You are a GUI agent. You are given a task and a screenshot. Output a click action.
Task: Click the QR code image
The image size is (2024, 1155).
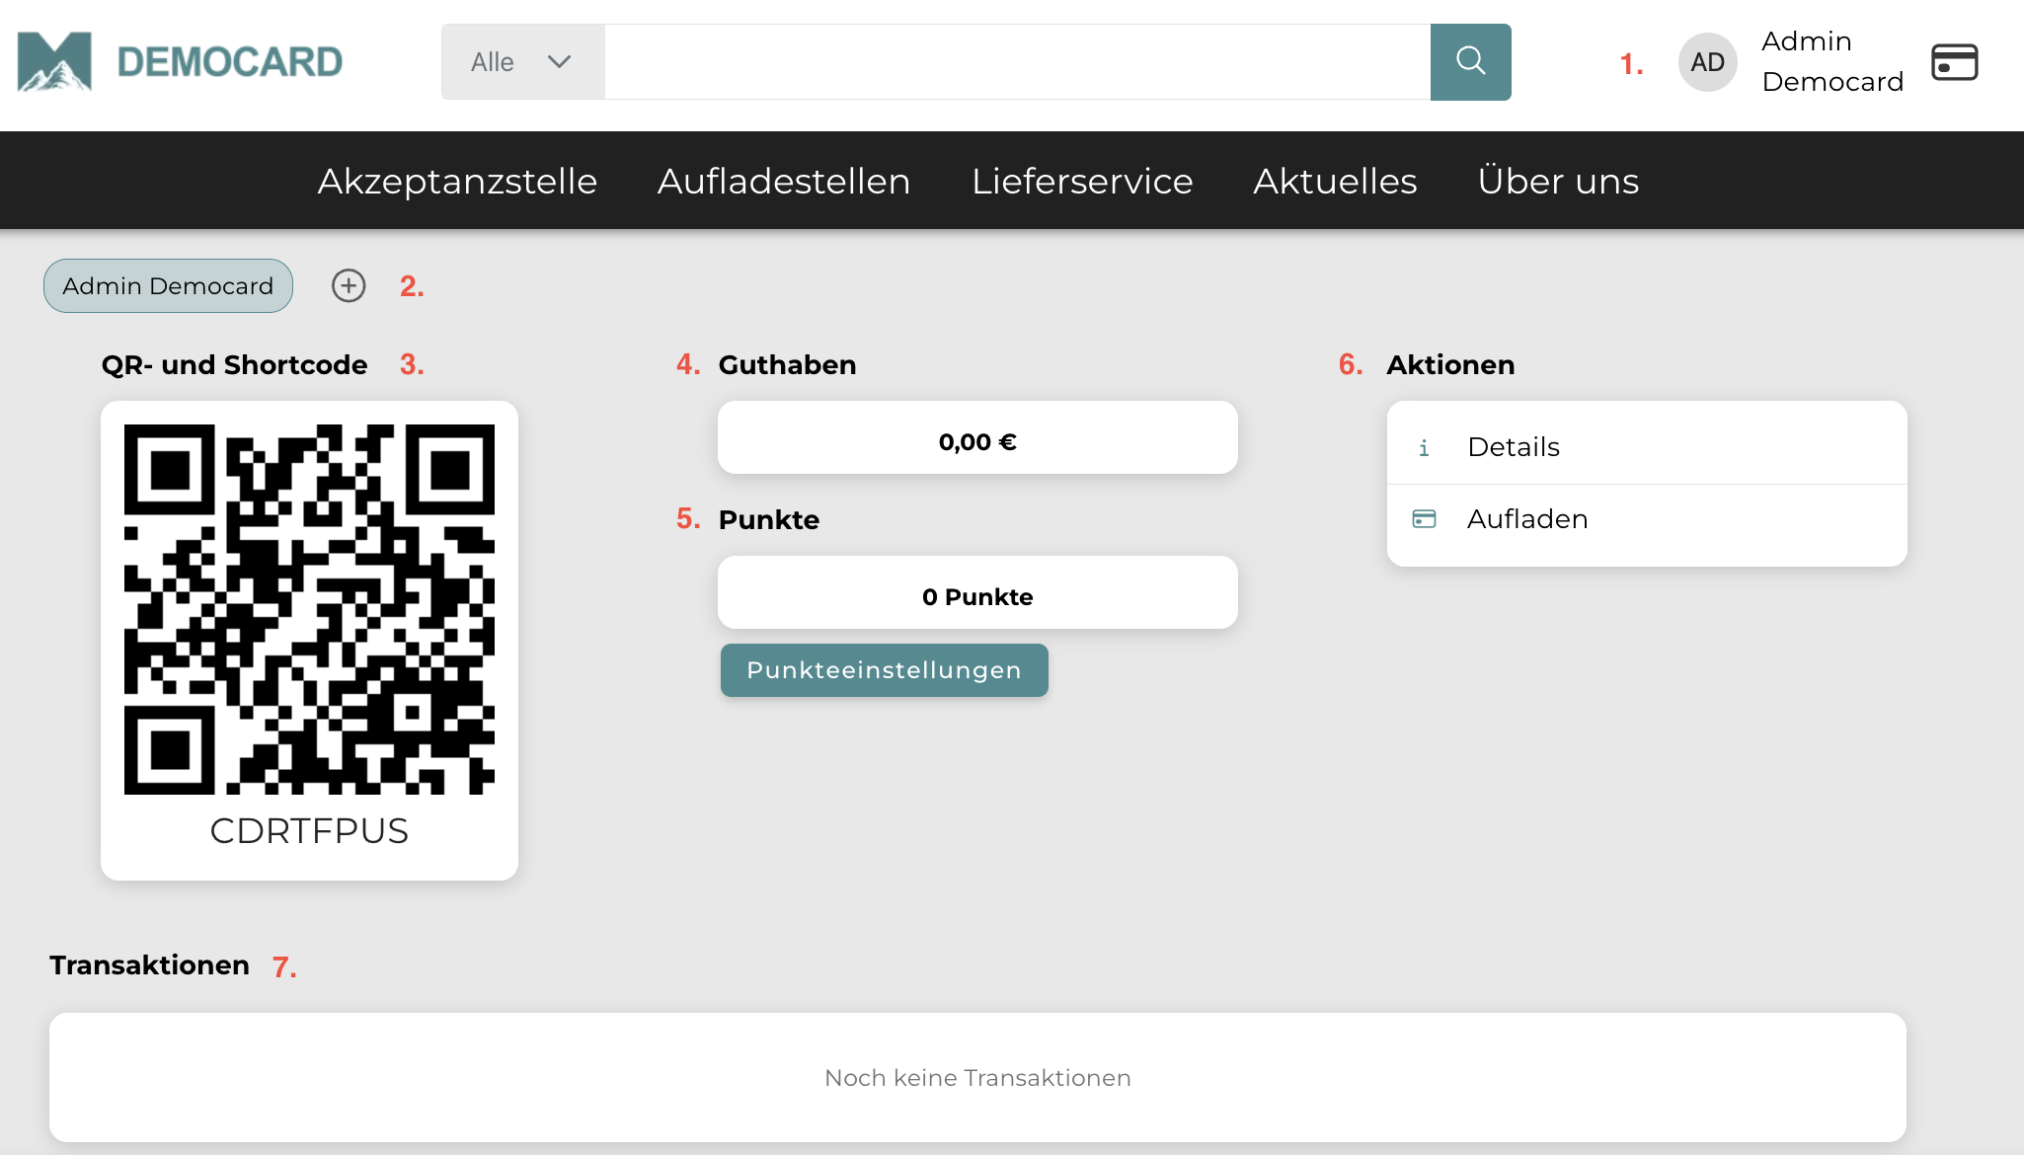309,609
